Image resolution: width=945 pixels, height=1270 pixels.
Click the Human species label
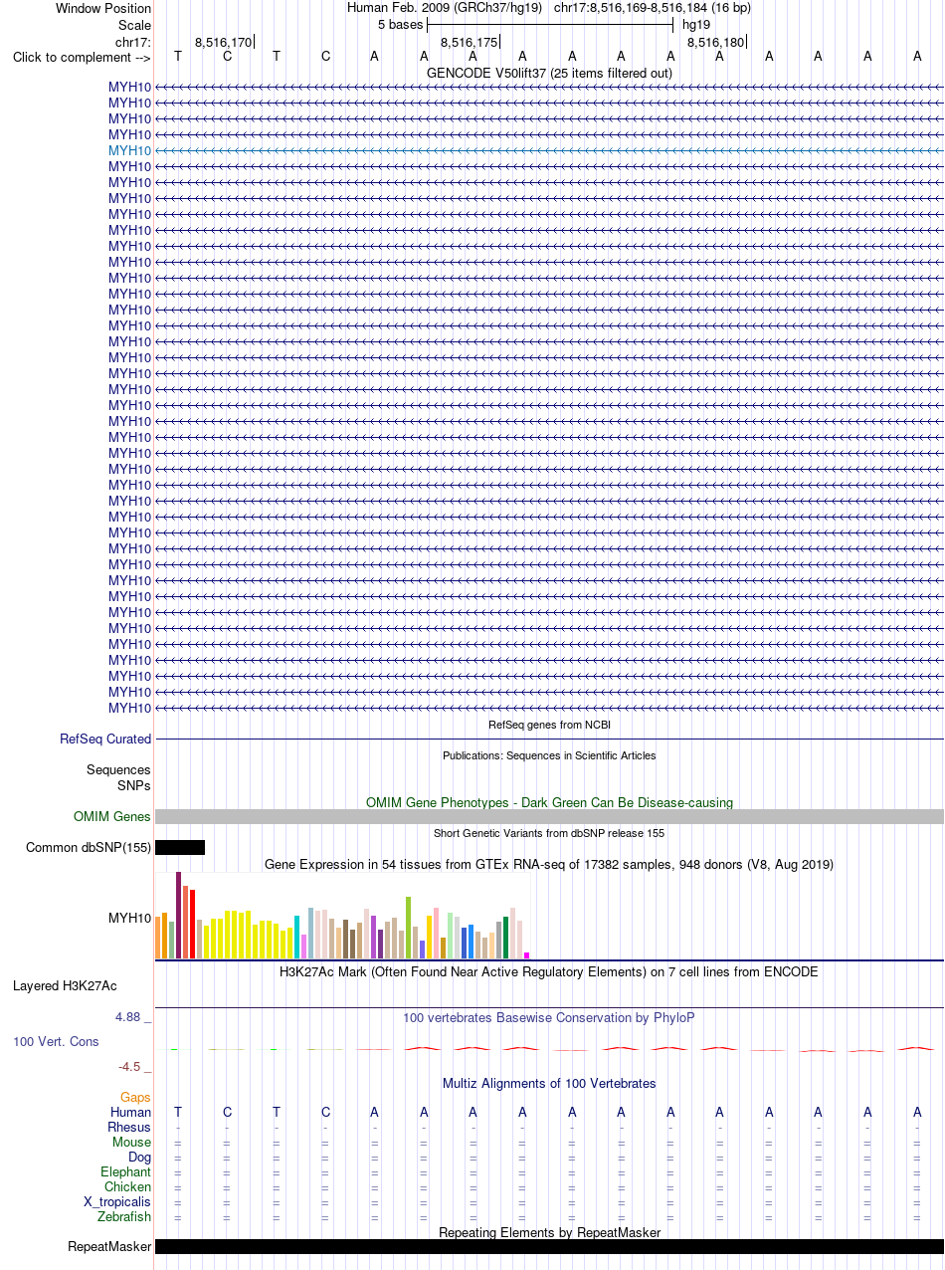tap(131, 1112)
